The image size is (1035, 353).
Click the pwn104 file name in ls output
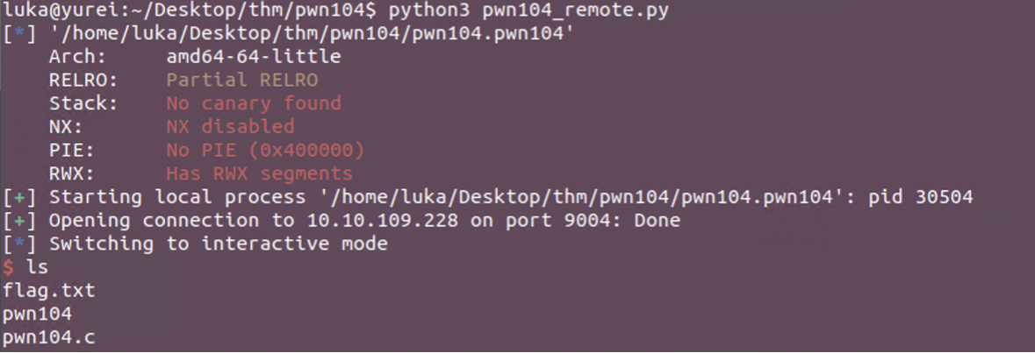point(37,314)
